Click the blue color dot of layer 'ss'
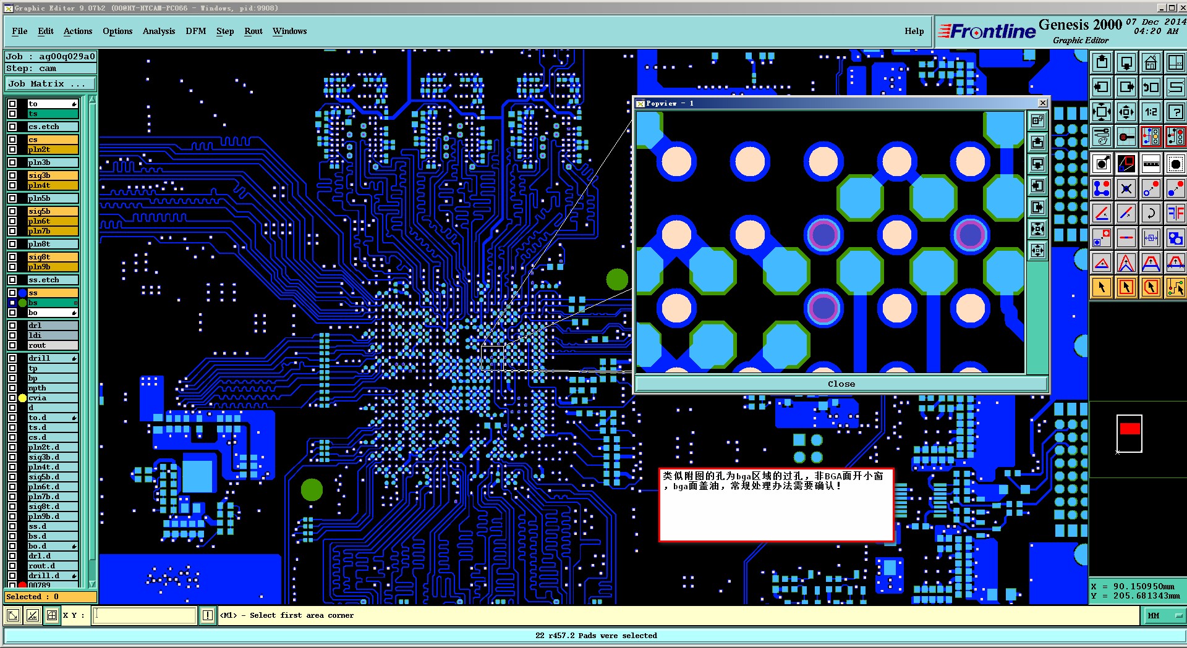Image resolution: width=1187 pixels, height=648 pixels. click(x=23, y=293)
